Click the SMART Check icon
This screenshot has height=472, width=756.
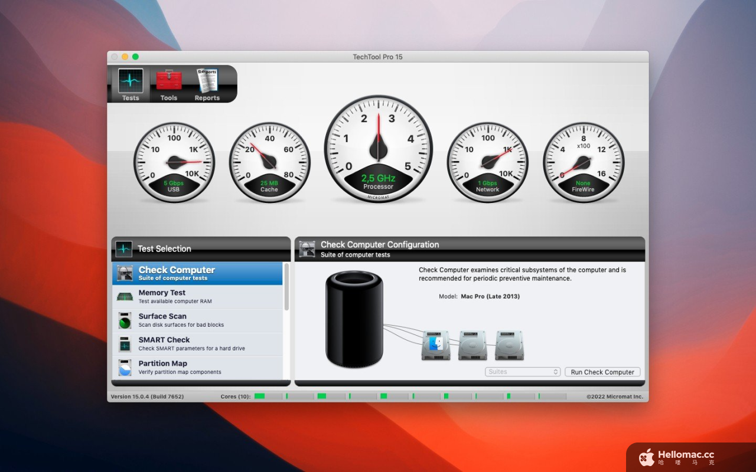125,345
